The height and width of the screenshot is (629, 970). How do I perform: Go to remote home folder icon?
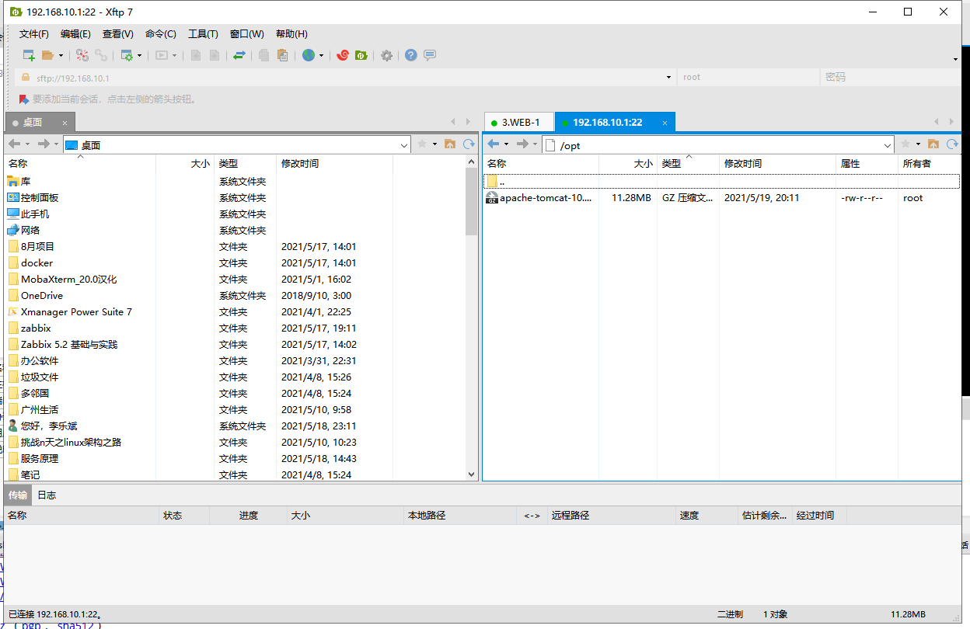click(933, 144)
